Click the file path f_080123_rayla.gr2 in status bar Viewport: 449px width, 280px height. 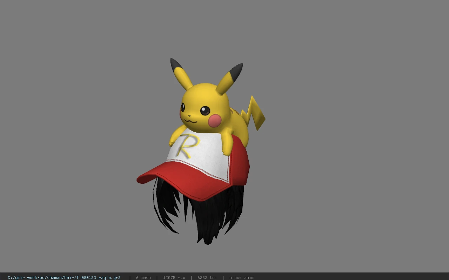[64, 278]
